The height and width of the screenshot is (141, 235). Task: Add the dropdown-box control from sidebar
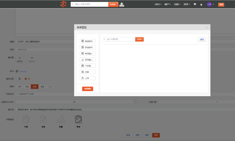click(87, 66)
